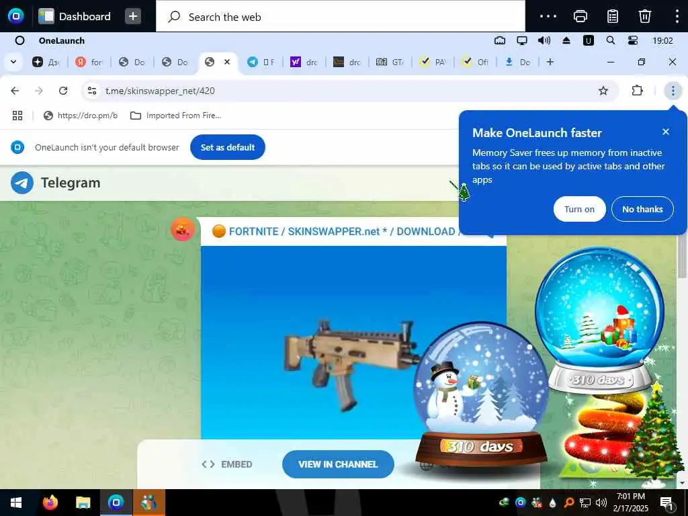
Task: Click the cloud/drive icon in panel bar
Action: coord(500,41)
